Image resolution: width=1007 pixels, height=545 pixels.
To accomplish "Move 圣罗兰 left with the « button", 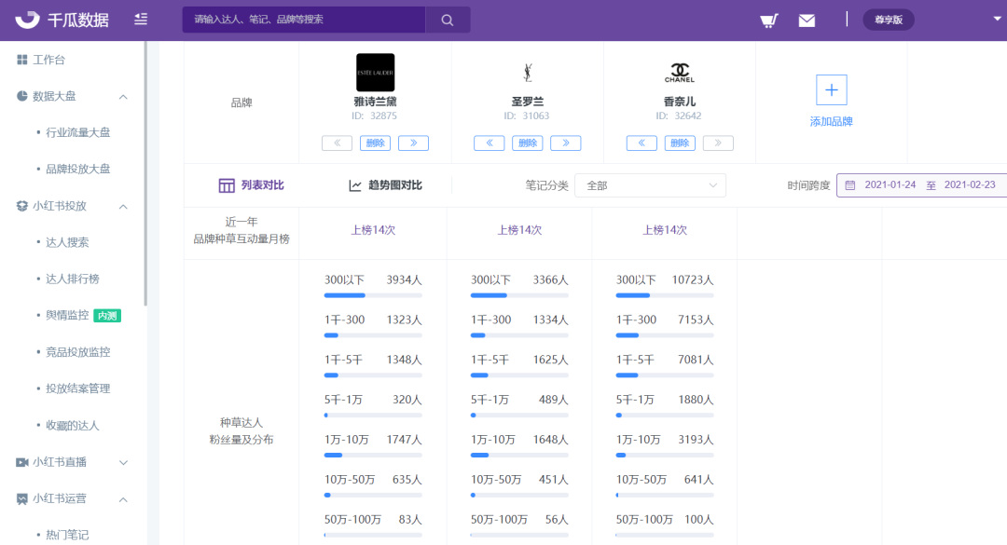I will [x=490, y=143].
